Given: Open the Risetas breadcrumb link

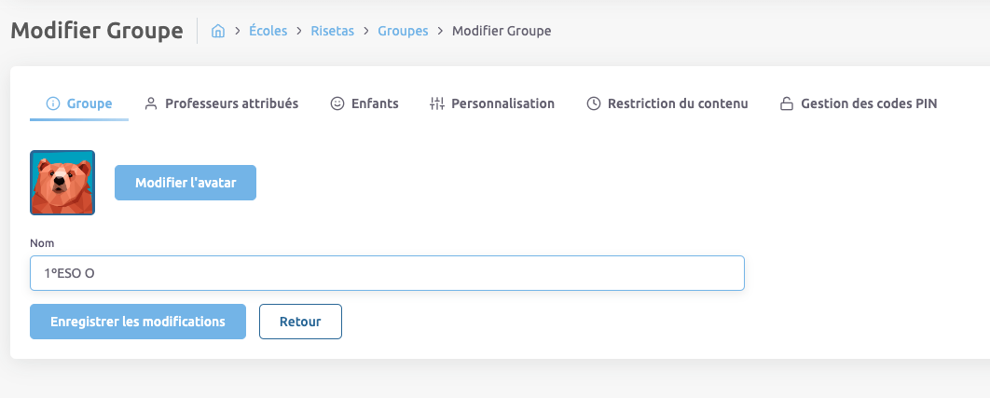Looking at the screenshot, I should [x=331, y=31].
